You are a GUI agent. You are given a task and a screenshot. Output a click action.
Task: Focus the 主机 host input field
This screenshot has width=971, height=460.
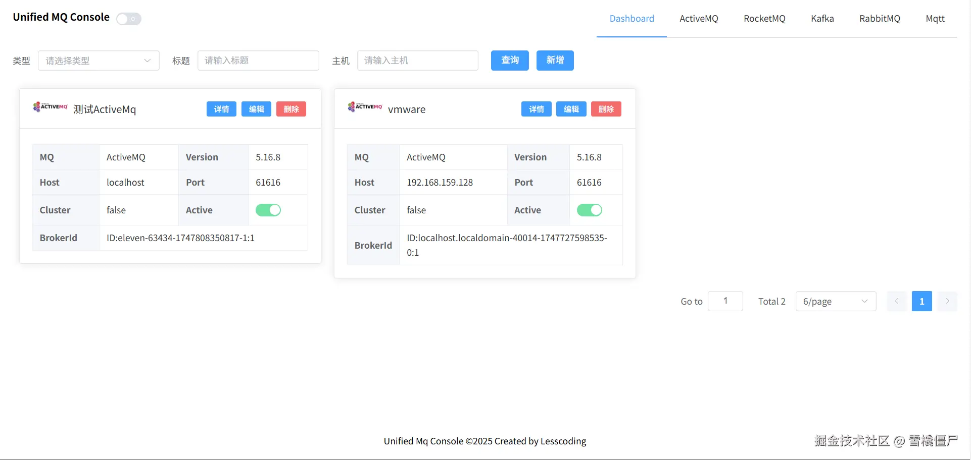pos(418,61)
